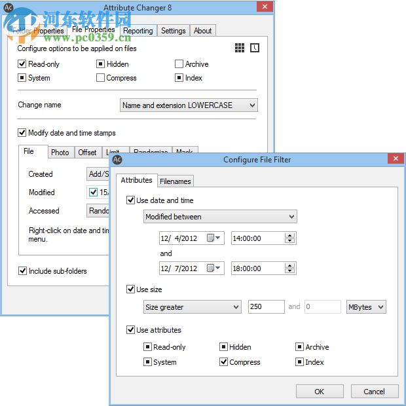The image size is (406, 406).
Task: Click the second size field showing 0
Action: coord(323,307)
